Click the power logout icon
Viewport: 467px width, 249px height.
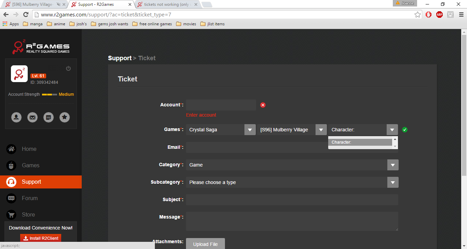[x=68, y=68]
